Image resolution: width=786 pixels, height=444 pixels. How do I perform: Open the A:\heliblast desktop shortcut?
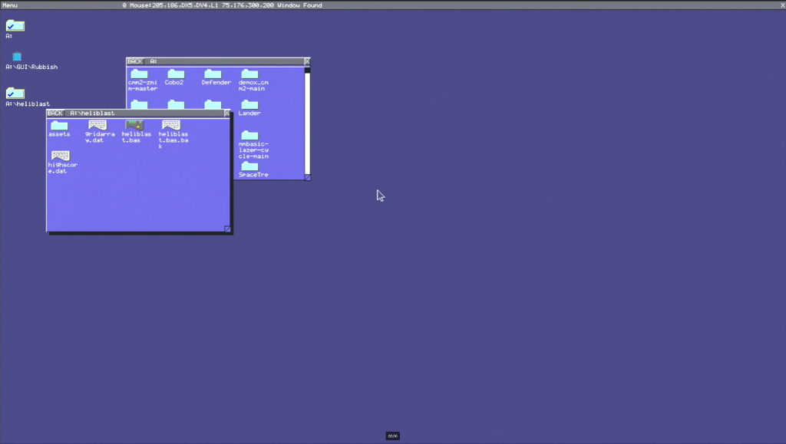click(x=15, y=94)
